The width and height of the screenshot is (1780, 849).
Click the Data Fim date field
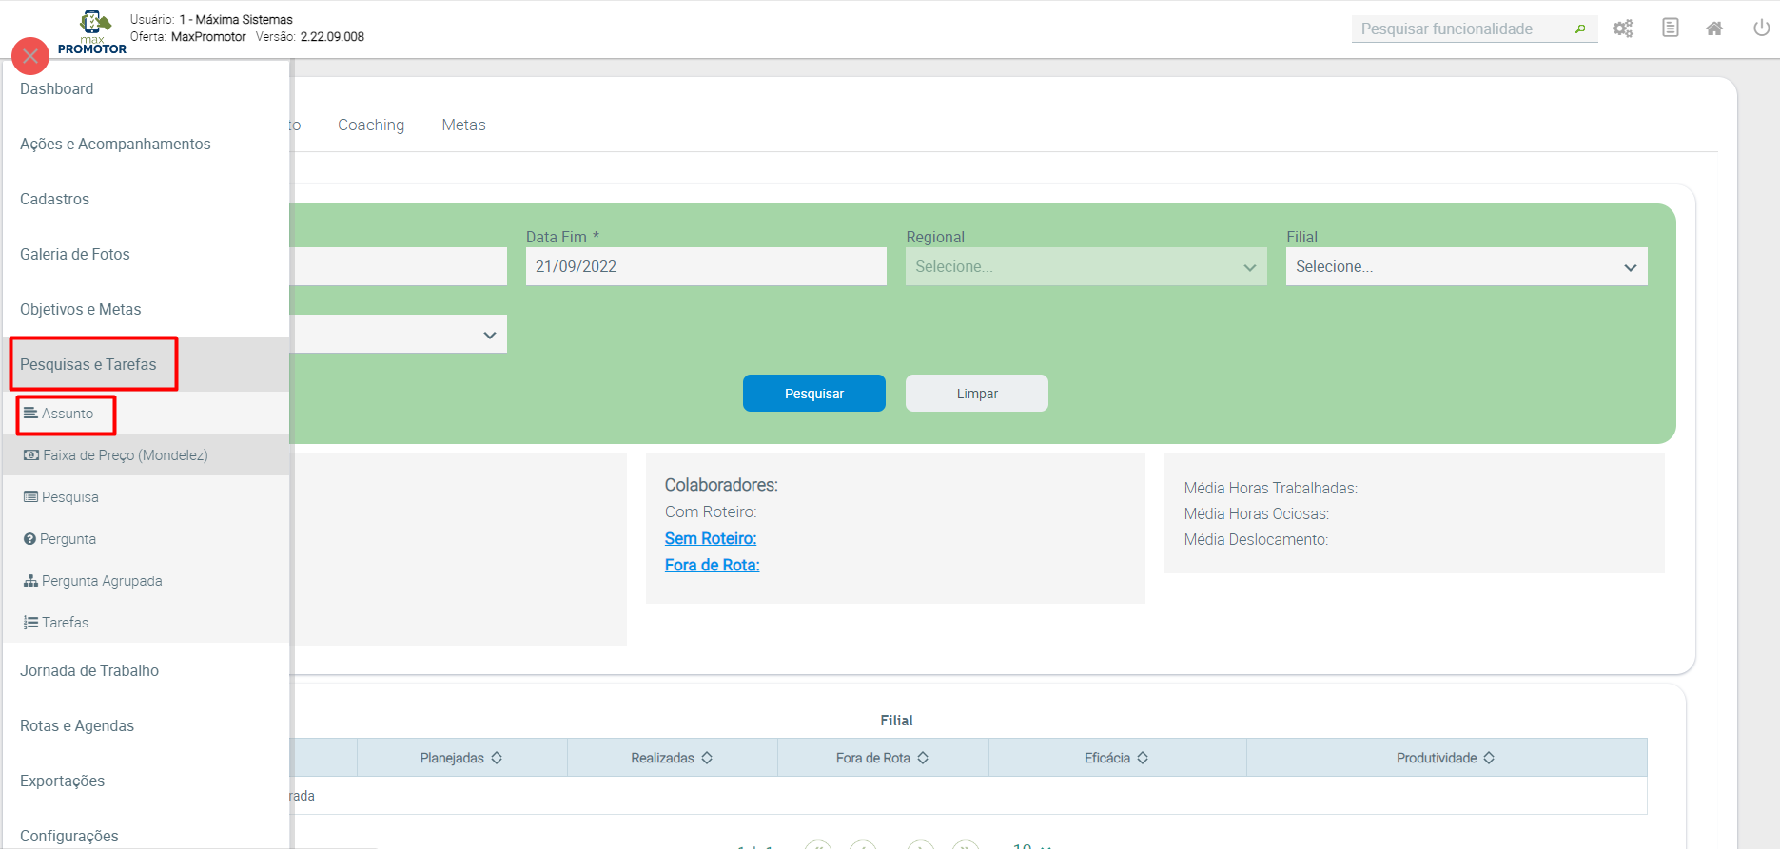(705, 267)
